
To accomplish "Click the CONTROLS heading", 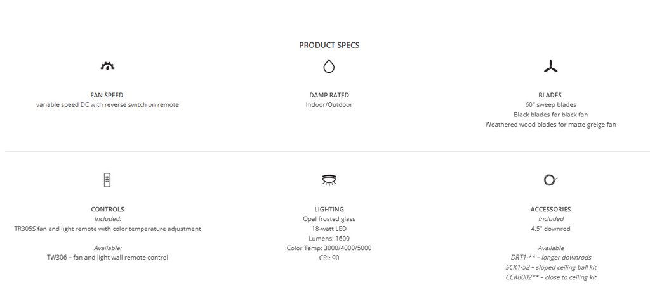I will [107, 209].
